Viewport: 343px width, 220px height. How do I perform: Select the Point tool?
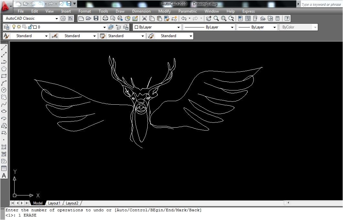[4, 140]
